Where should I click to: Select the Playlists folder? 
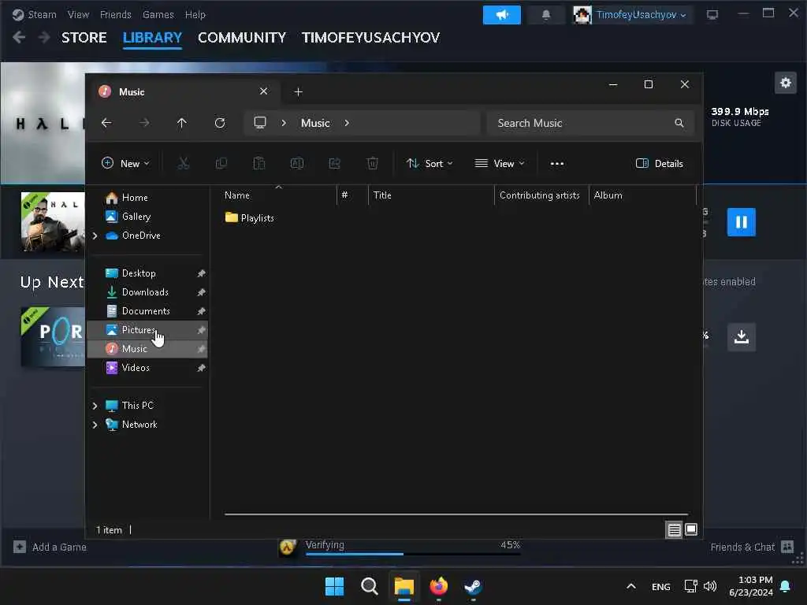[x=250, y=218]
